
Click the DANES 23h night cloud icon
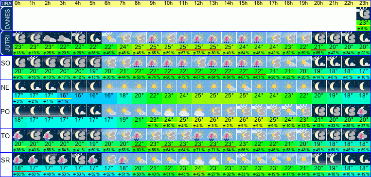pos(363,14)
